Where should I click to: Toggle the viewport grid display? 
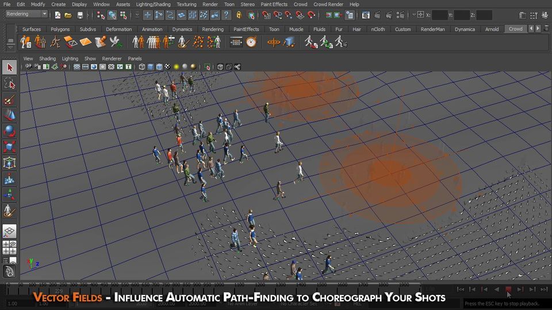tap(76, 67)
